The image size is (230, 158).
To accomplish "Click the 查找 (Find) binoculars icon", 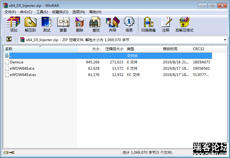I will click(x=95, y=22).
